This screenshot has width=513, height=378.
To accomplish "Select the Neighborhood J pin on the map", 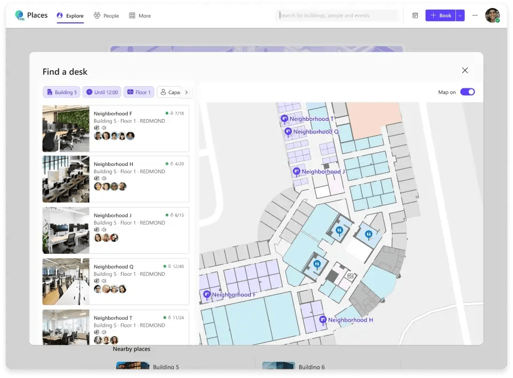I will click(x=296, y=171).
